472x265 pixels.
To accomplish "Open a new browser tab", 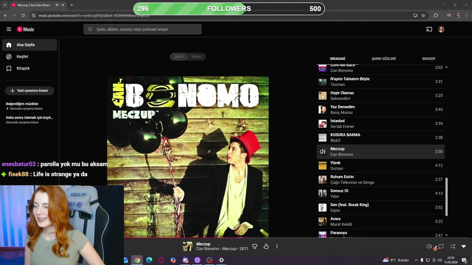I will (72, 5).
